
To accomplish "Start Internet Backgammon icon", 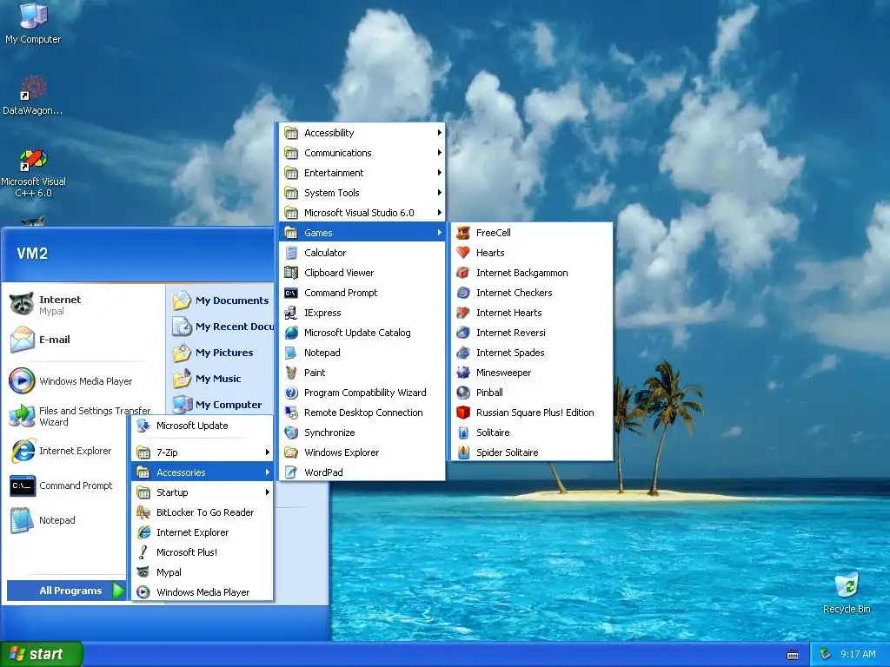I will (463, 273).
